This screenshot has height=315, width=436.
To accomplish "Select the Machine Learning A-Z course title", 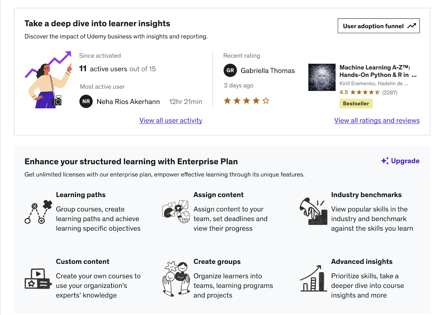I will (374, 71).
